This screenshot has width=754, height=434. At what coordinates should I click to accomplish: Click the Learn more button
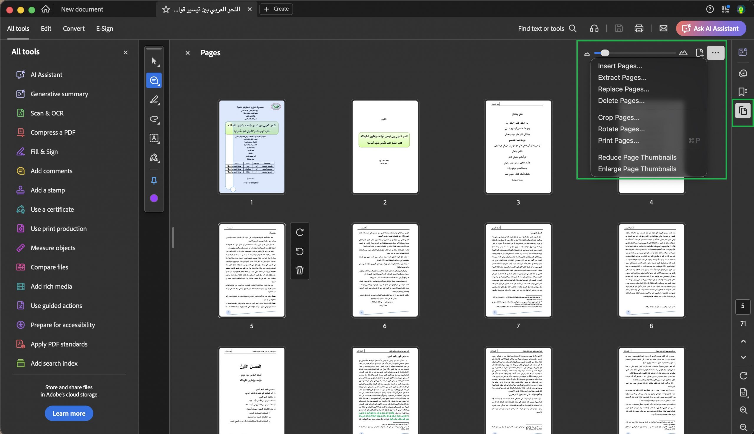pos(69,413)
